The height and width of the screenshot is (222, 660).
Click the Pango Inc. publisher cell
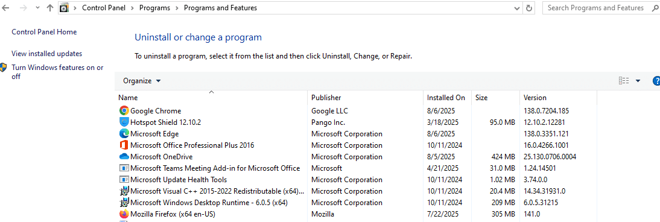coord(328,122)
